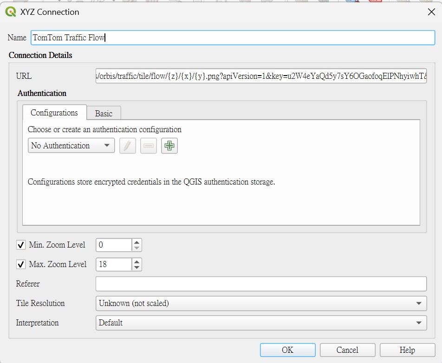The height and width of the screenshot is (363, 442).
Task: Close the XYZ Connection dialog
Action: (x=431, y=12)
